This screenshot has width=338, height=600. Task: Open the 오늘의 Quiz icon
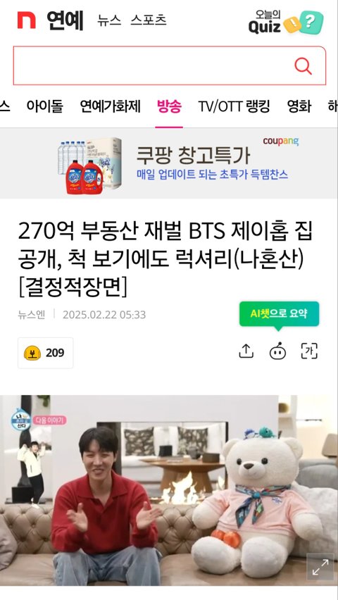(286, 23)
